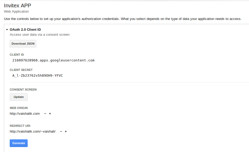Select the Client Secret value

(x=37, y=75)
